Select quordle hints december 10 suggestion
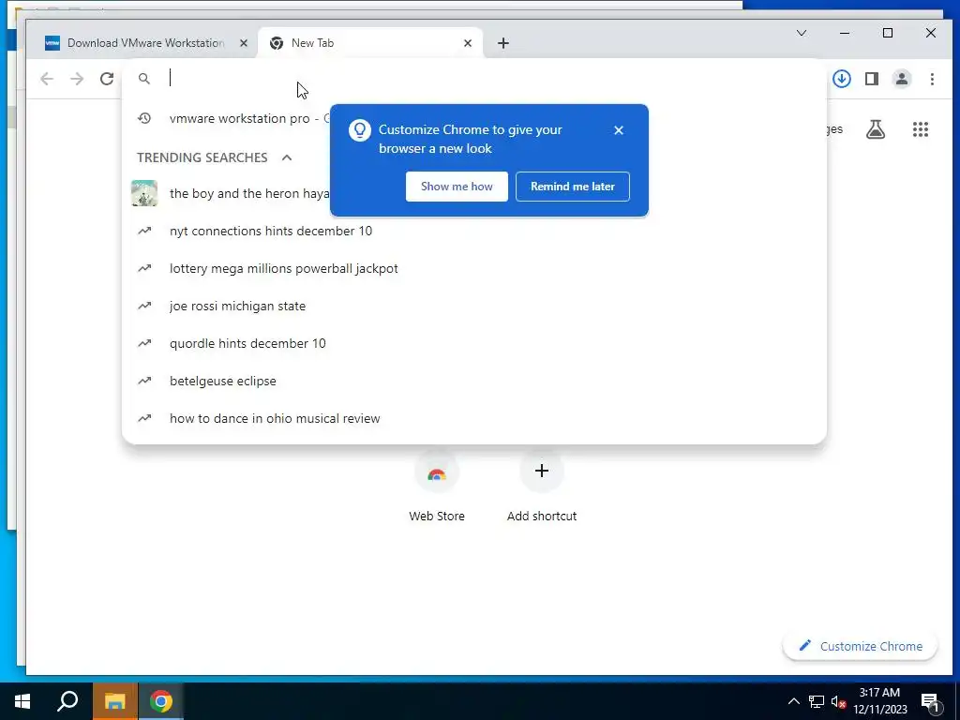 pyautogui.click(x=473, y=343)
